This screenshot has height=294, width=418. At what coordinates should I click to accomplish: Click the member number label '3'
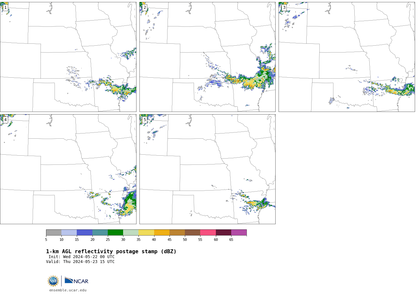point(284,8)
